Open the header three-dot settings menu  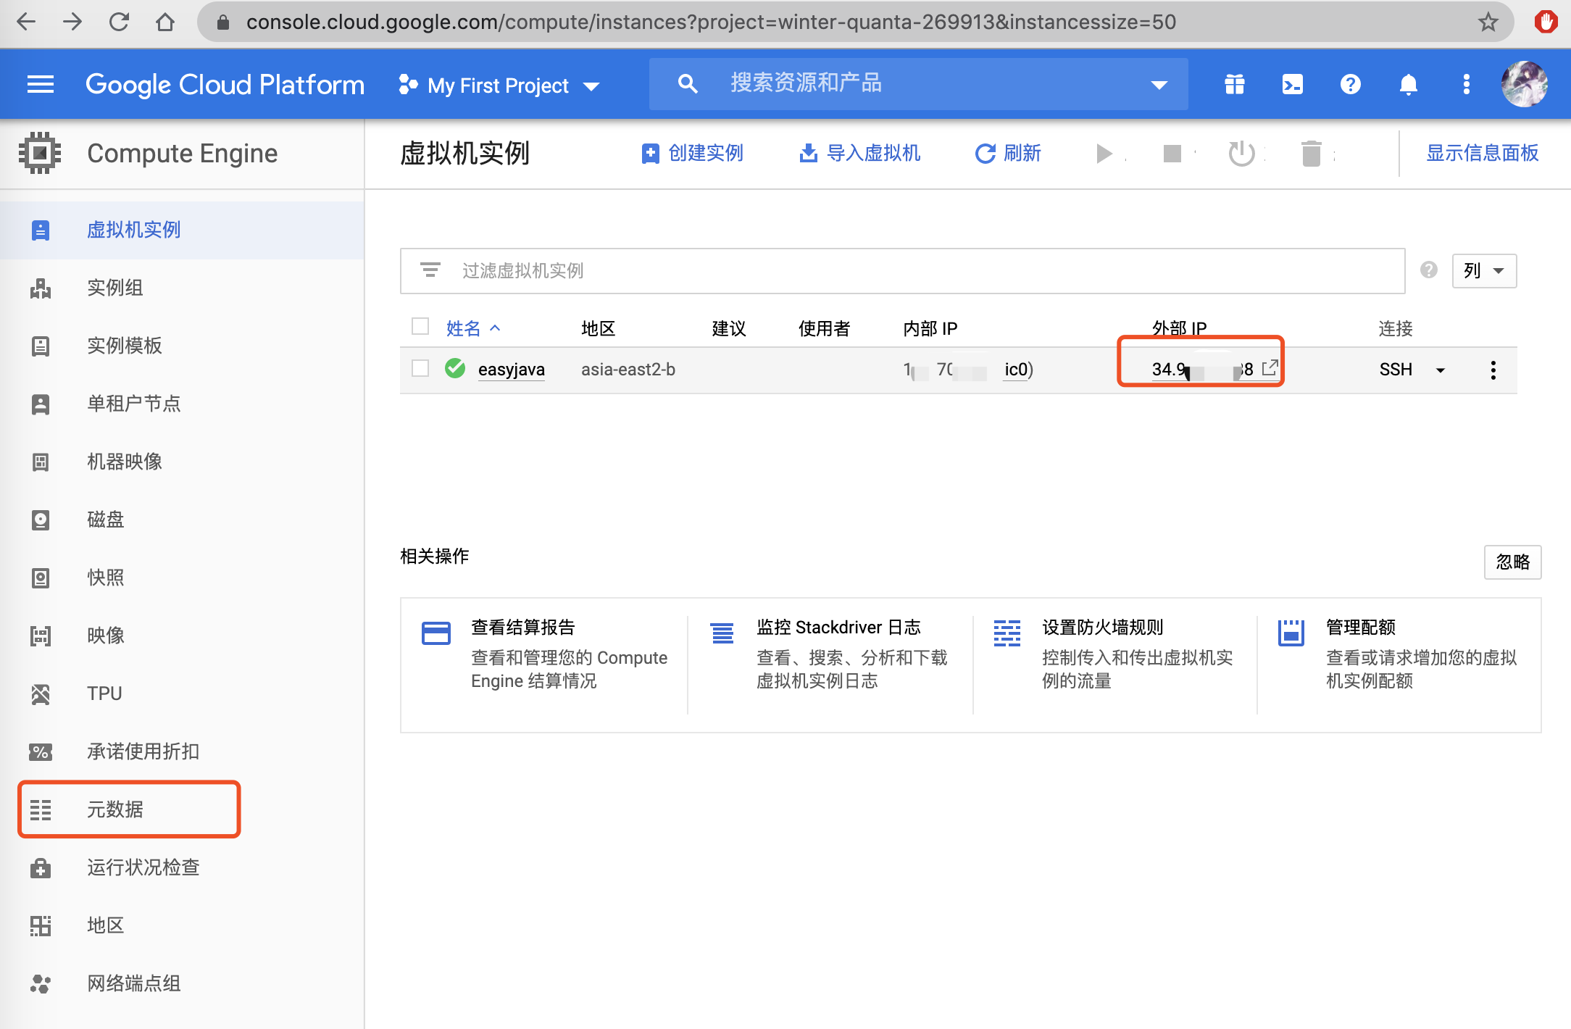[1467, 85]
